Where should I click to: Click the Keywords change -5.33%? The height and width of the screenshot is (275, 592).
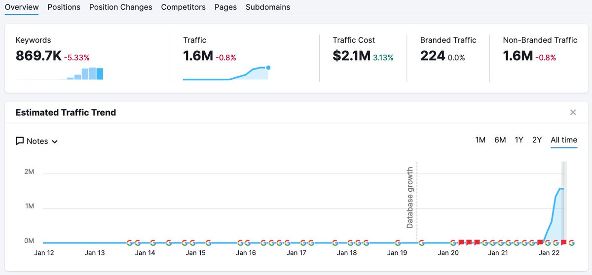[78, 58]
